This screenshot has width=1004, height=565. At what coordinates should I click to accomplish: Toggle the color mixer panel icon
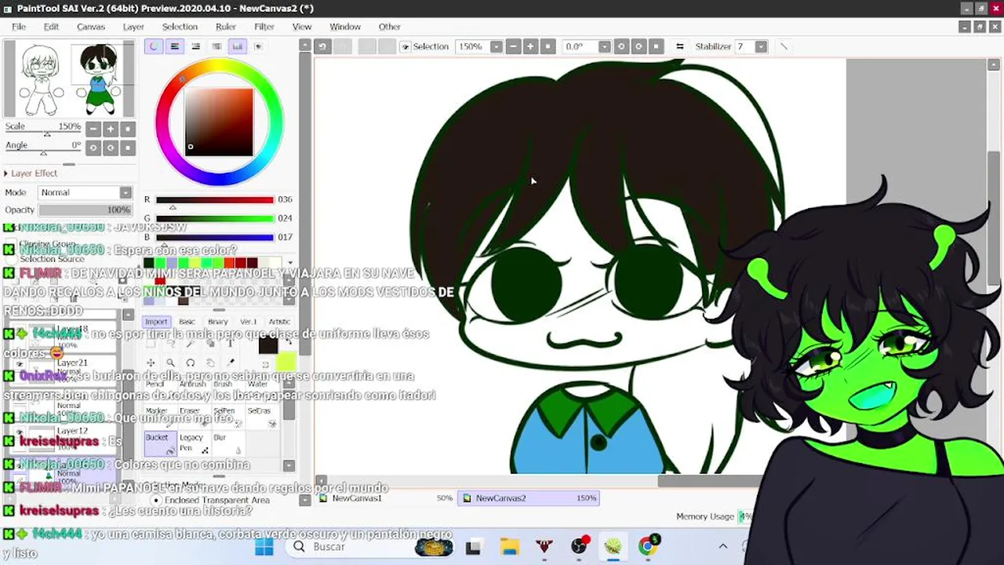pyautogui.click(x=216, y=46)
